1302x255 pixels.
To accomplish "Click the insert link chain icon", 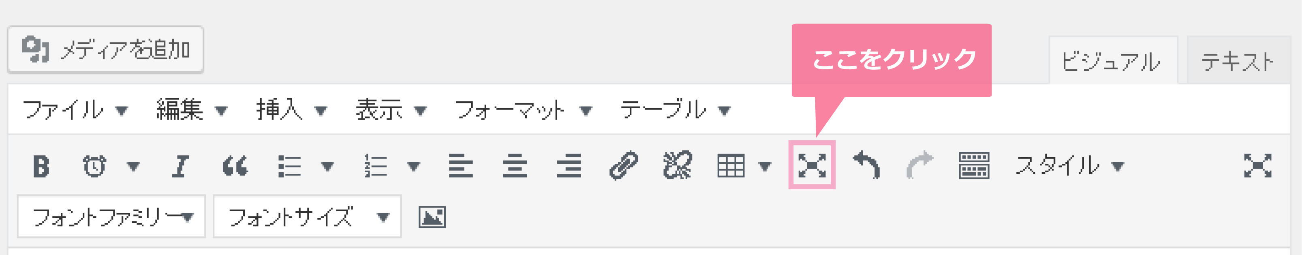I will click(x=624, y=166).
